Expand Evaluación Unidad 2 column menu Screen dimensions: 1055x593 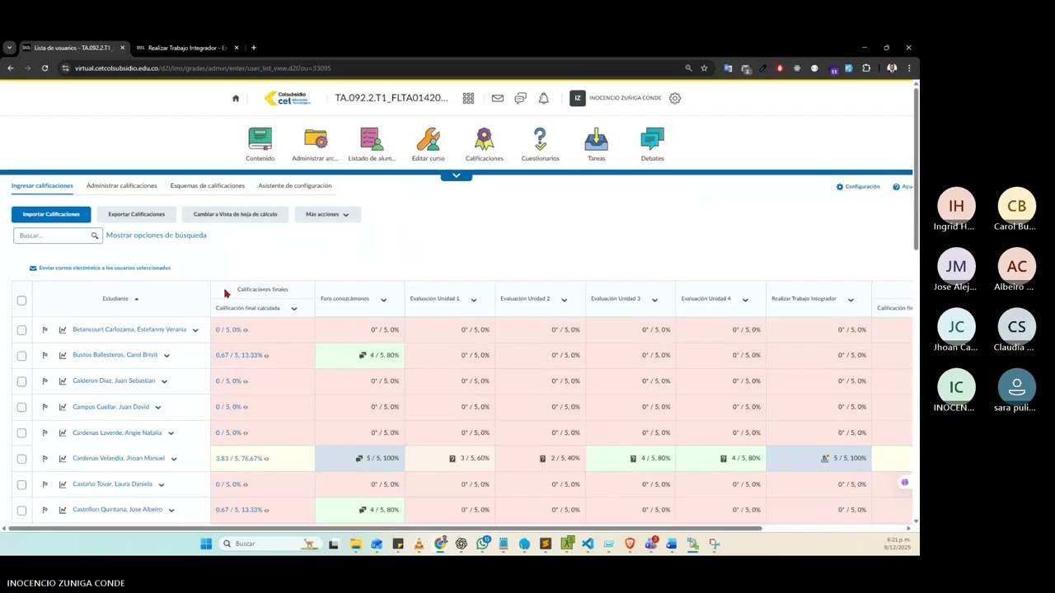click(564, 300)
